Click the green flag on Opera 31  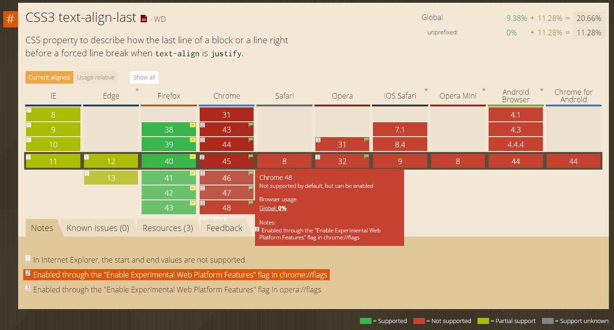point(366,139)
